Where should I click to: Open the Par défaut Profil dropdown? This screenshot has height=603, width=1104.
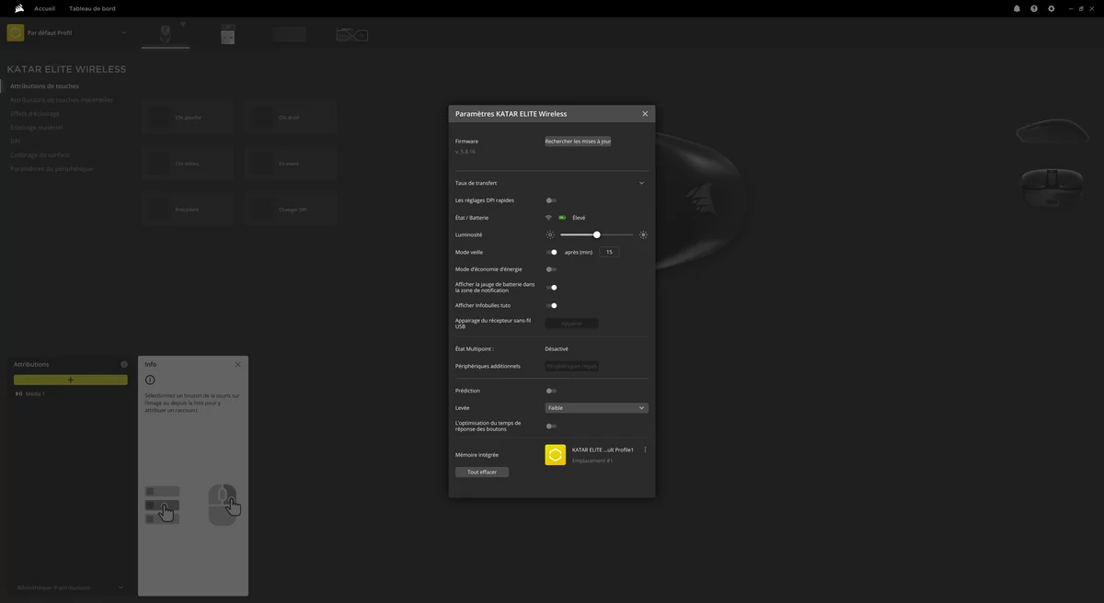(124, 33)
